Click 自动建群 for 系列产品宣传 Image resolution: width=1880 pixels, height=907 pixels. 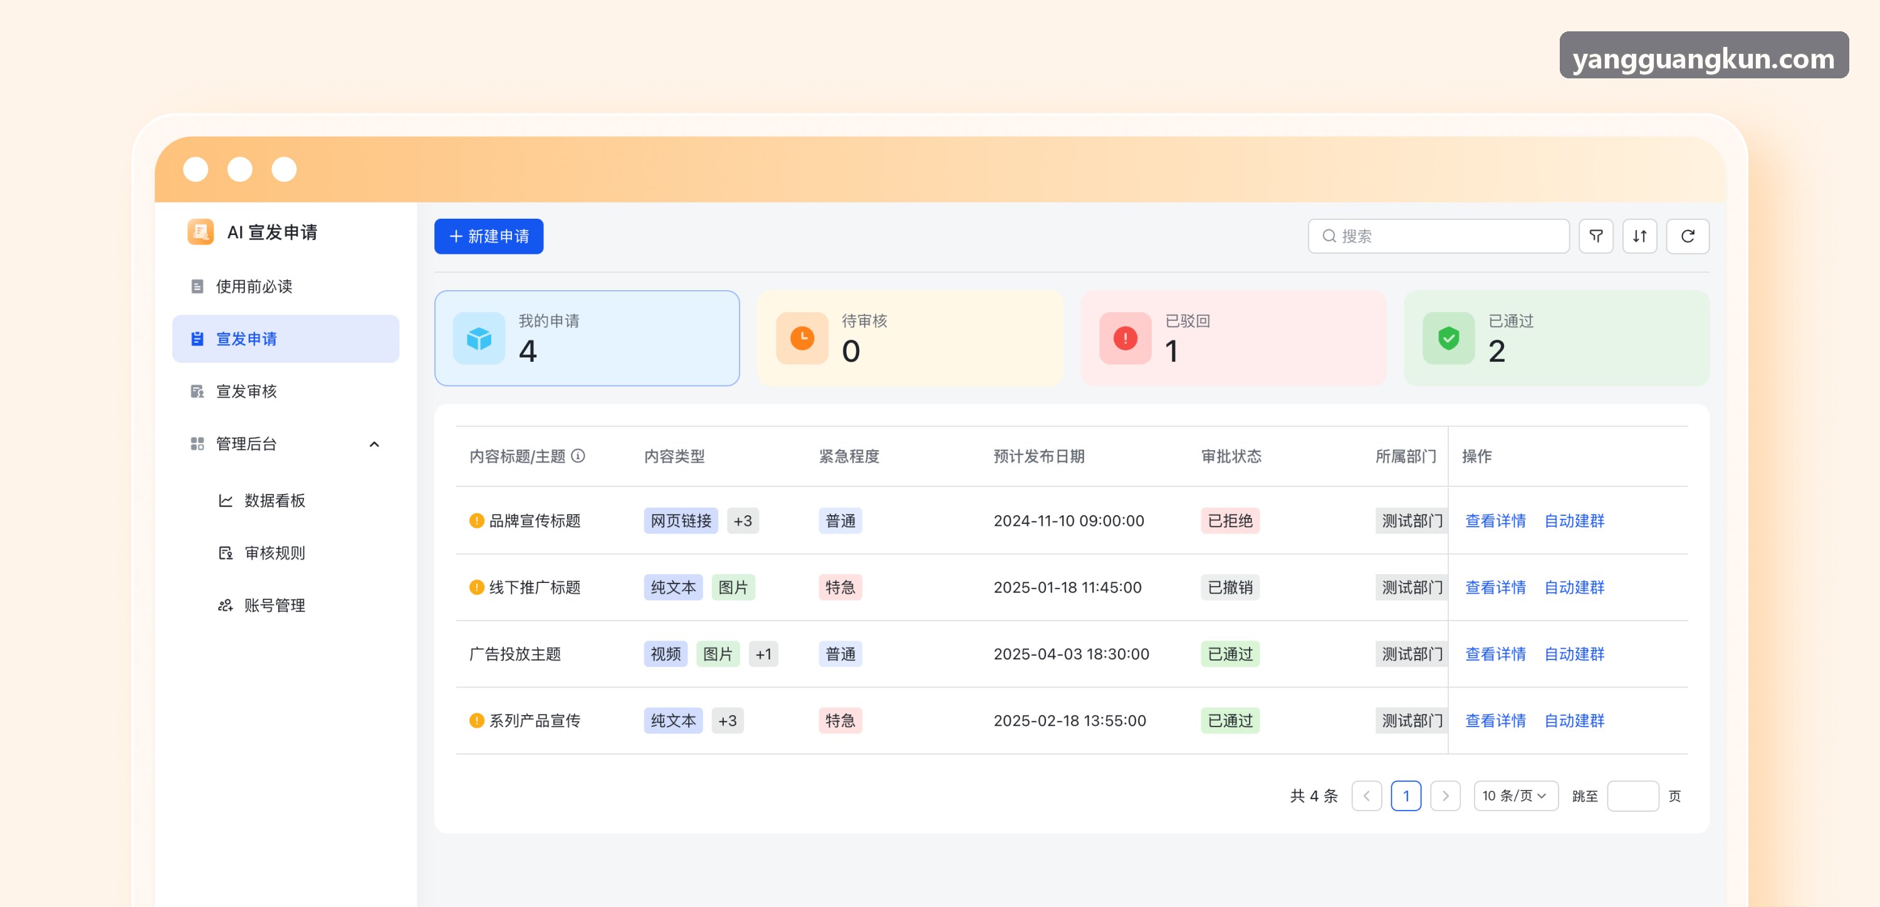[x=1574, y=720]
